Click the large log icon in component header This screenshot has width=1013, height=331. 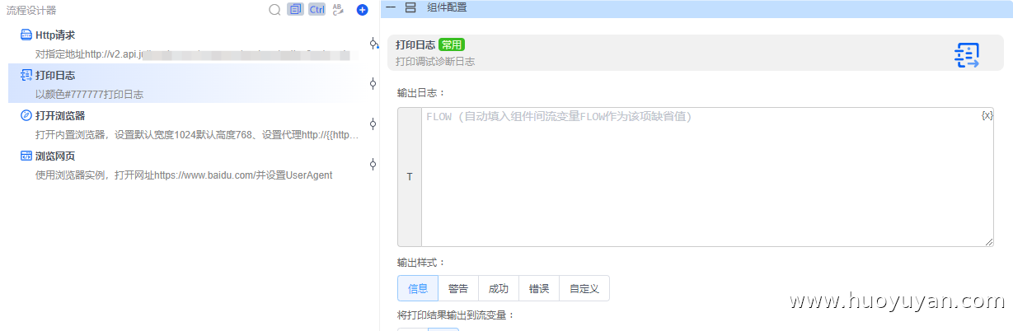pyautogui.click(x=966, y=55)
